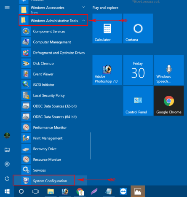Open the Cortana tile
187x197 pixels.
tap(138, 28)
